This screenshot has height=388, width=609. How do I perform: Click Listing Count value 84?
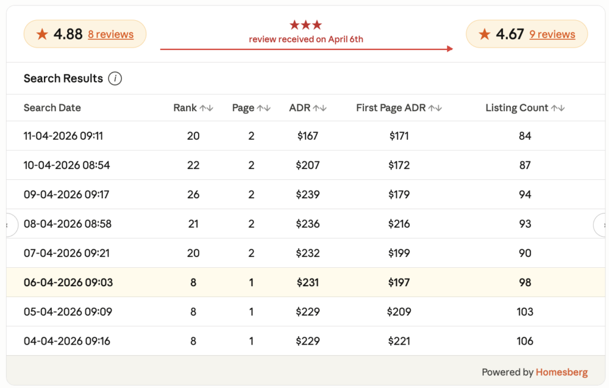[525, 136]
